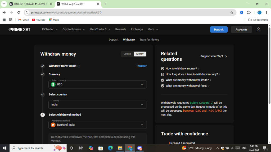The height and width of the screenshot is (152, 271).
Task: Click the user profile icon in header
Action: [258, 30]
